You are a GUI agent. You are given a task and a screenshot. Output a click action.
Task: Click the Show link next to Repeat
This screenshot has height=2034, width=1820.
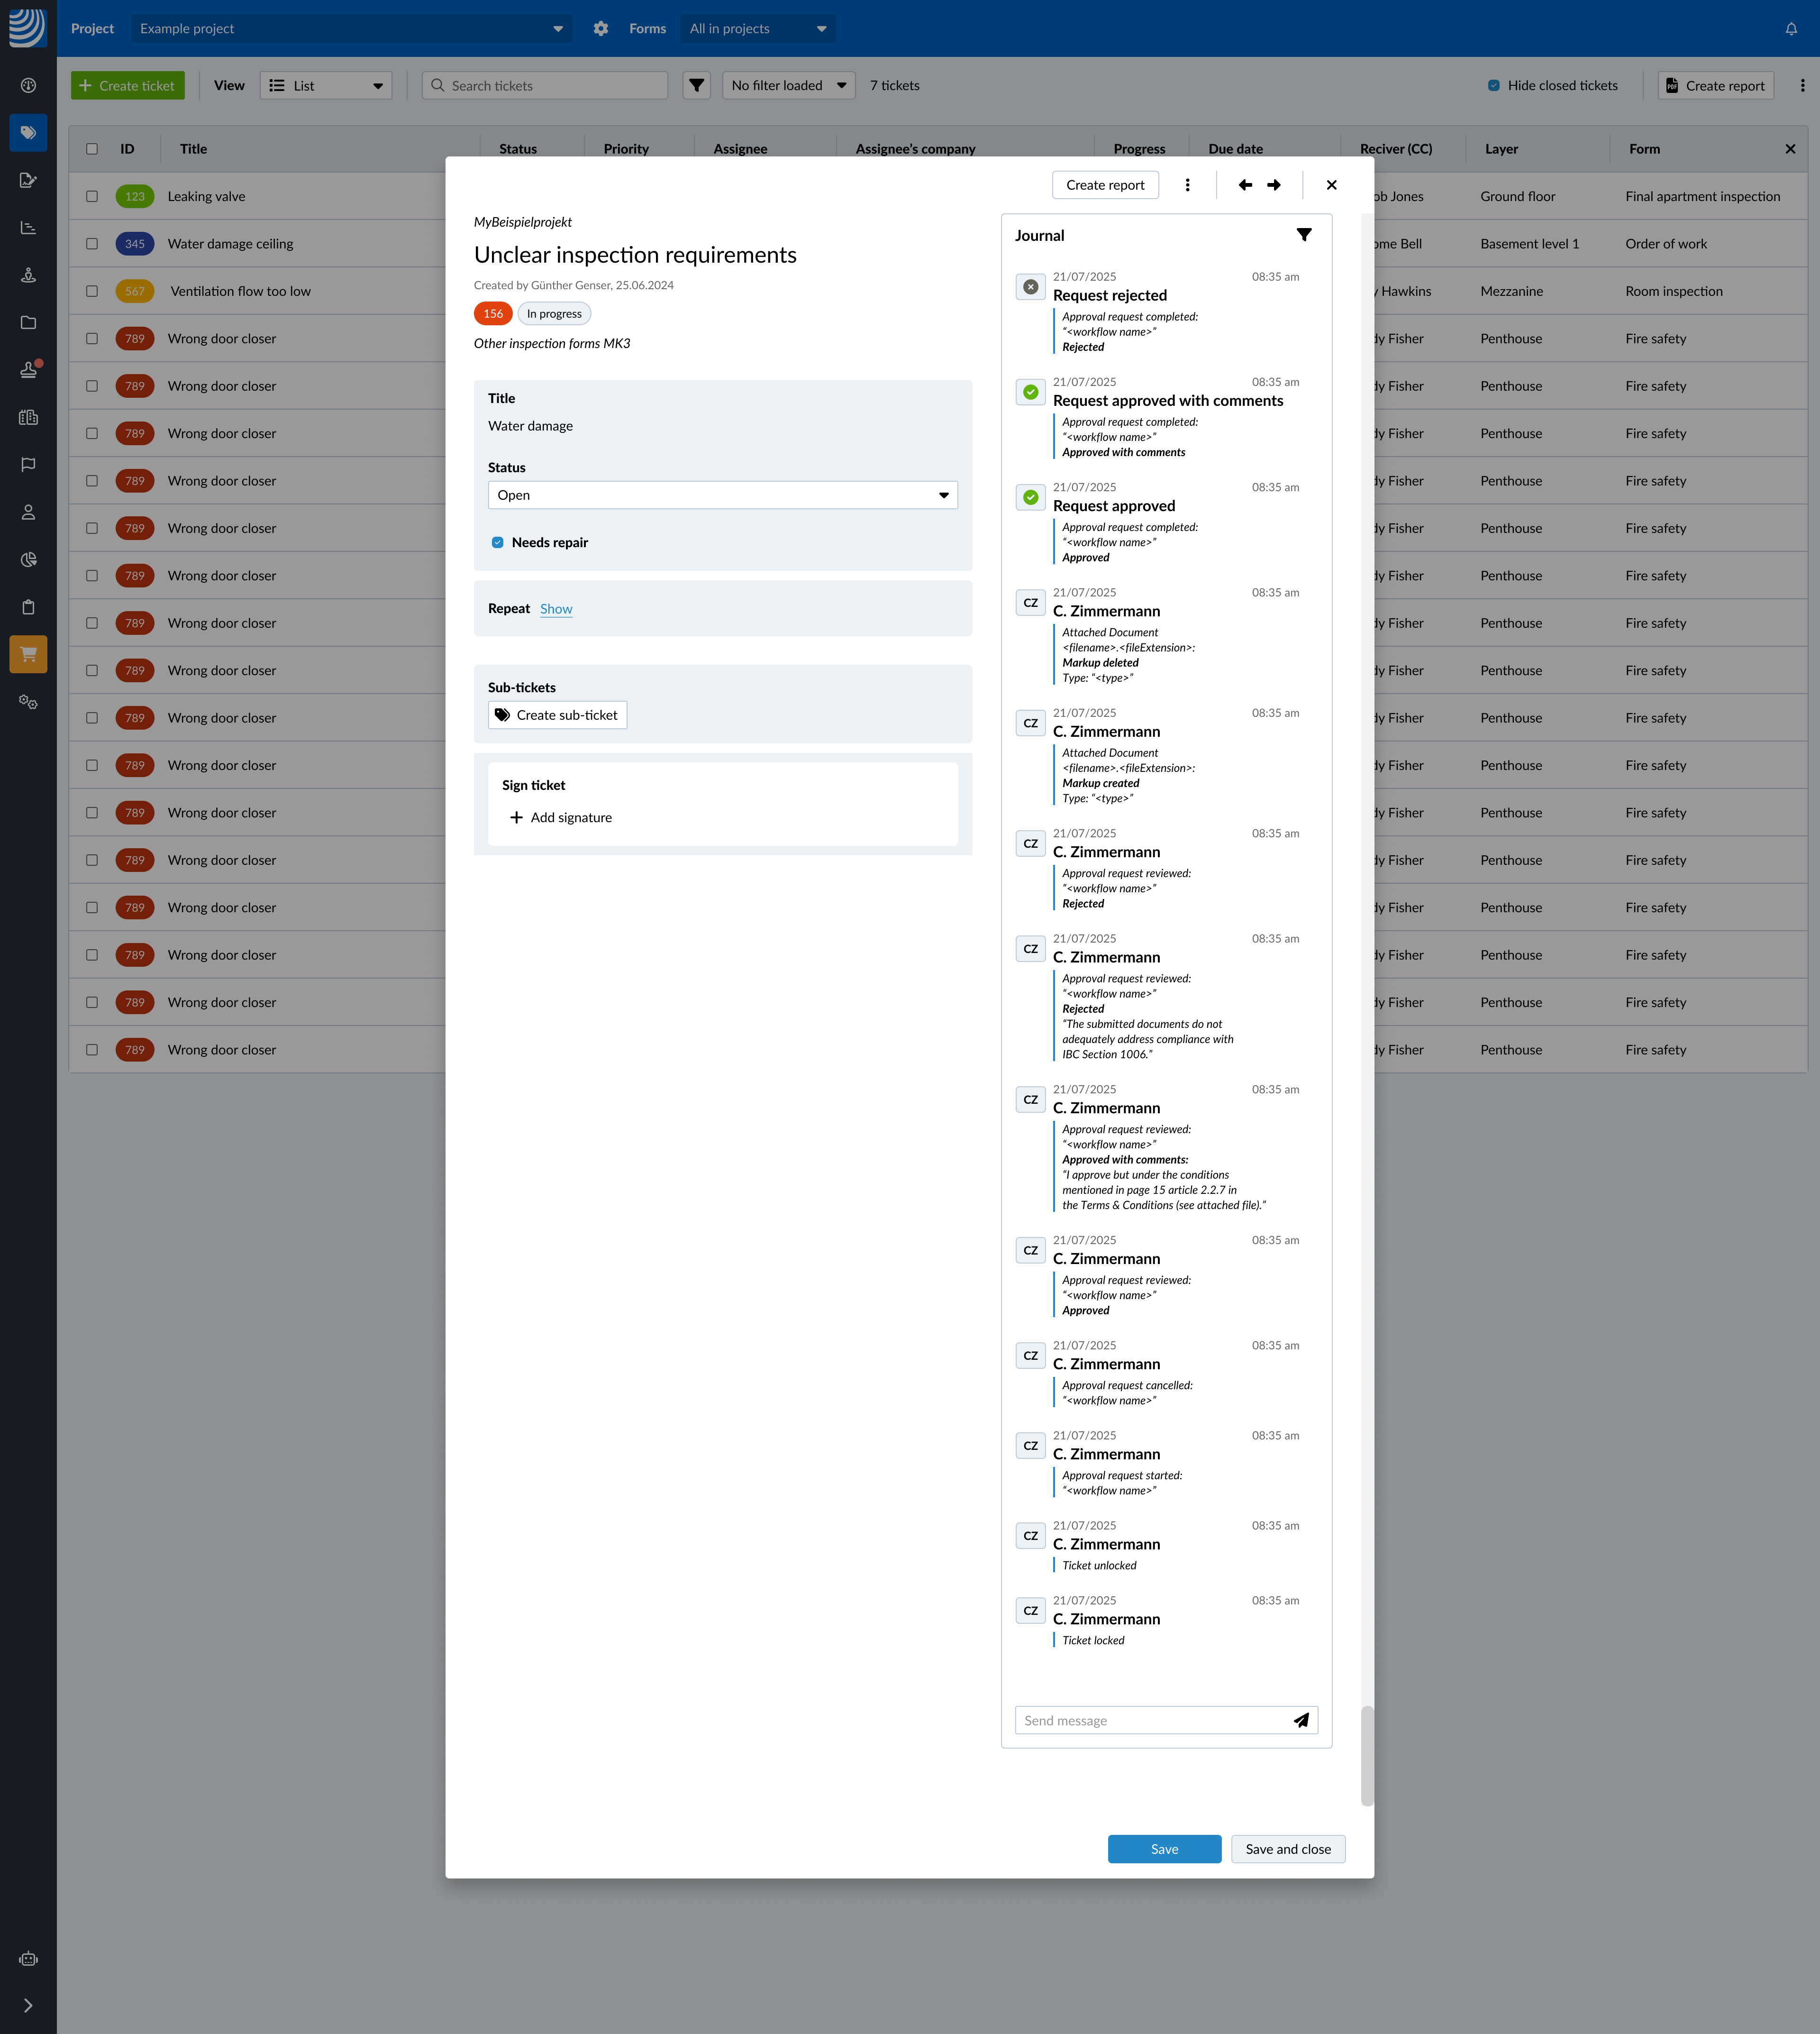click(x=556, y=608)
